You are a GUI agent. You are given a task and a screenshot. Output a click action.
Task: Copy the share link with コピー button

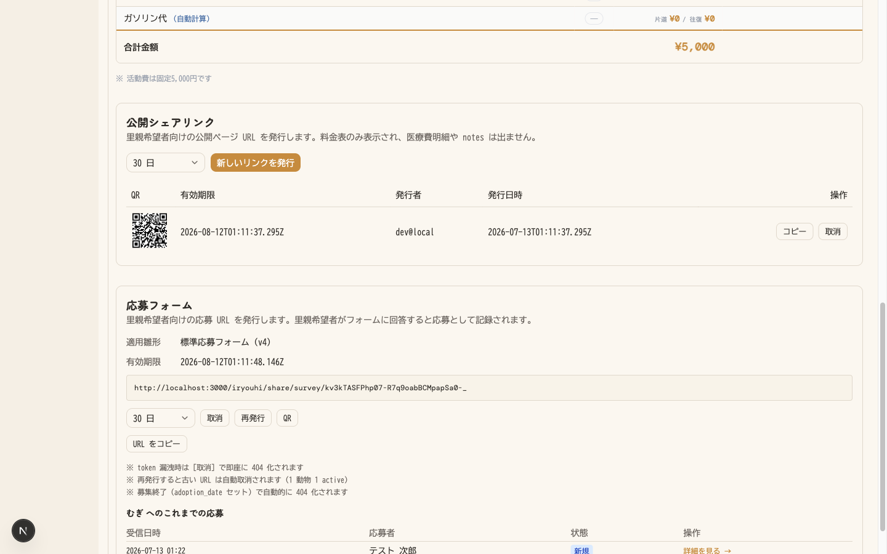tap(795, 231)
